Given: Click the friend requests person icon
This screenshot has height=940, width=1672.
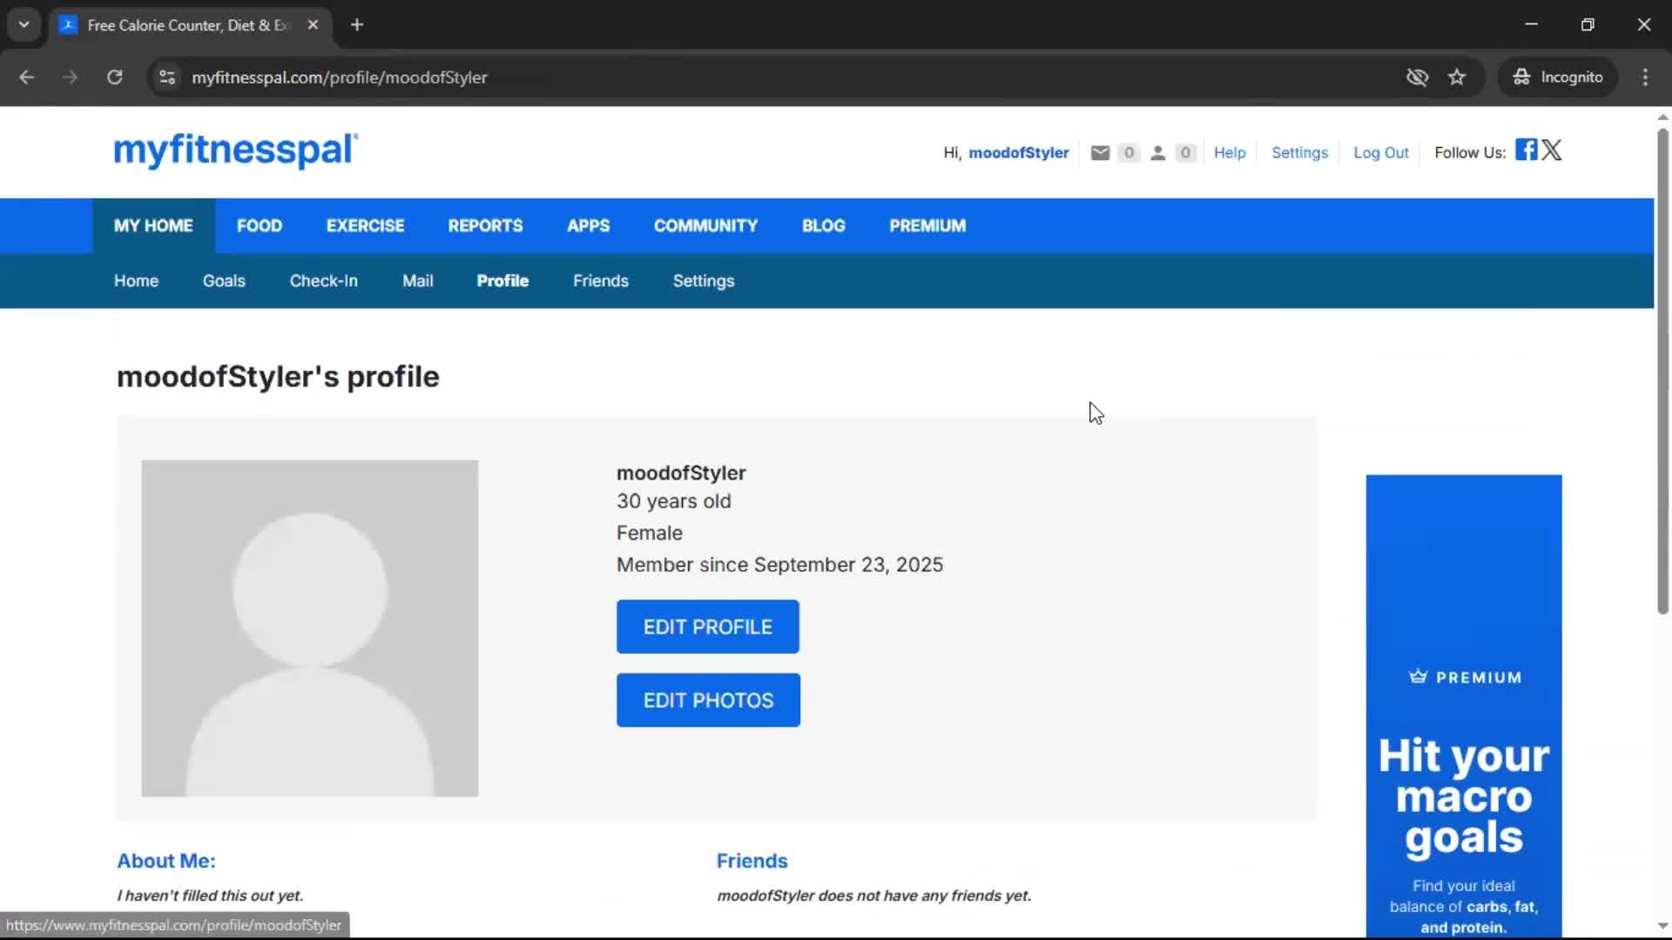Looking at the screenshot, I should pyautogui.click(x=1157, y=153).
